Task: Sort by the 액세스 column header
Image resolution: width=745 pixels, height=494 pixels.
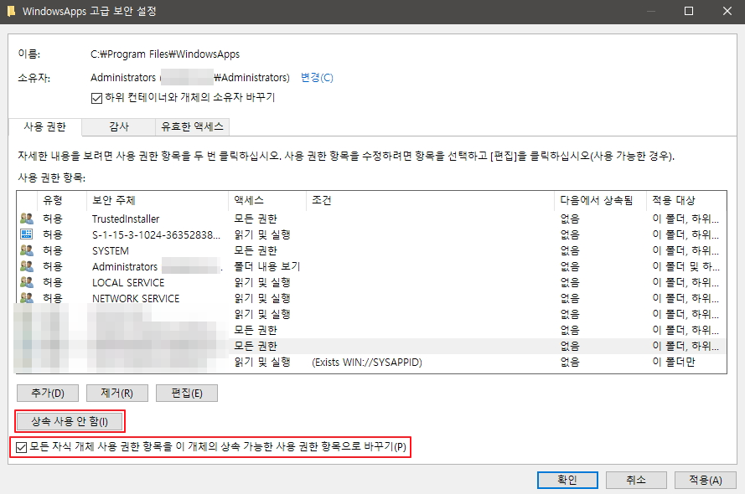Action: click(267, 200)
